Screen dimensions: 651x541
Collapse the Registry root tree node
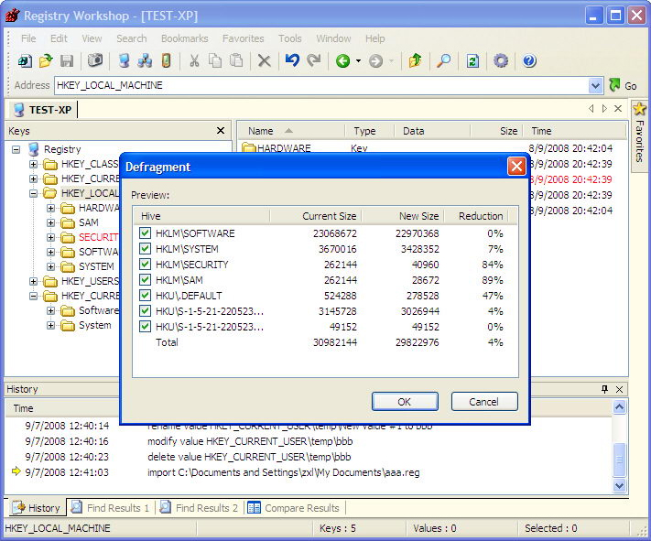tap(16, 149)
